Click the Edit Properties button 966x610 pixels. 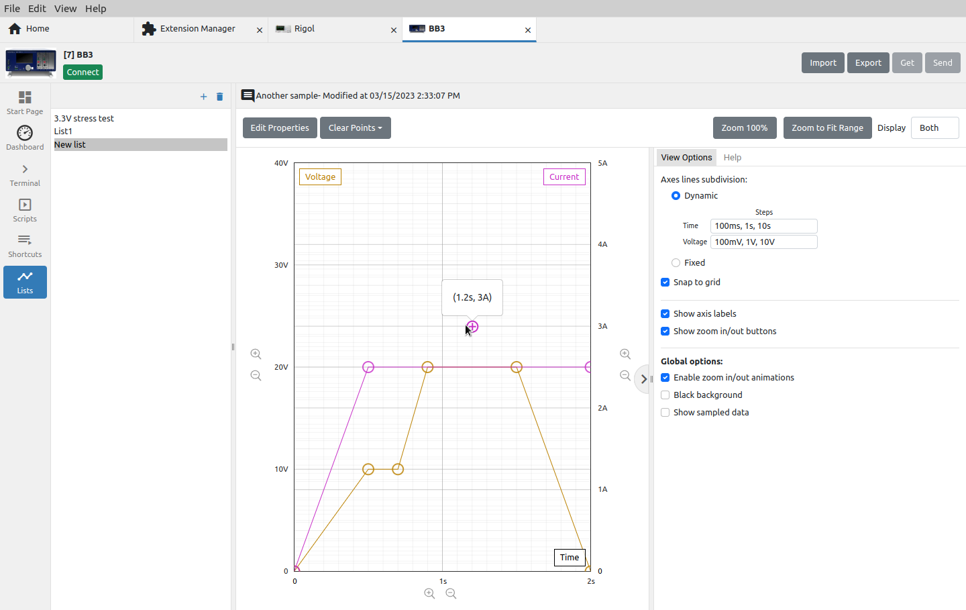tap(280, 128)
